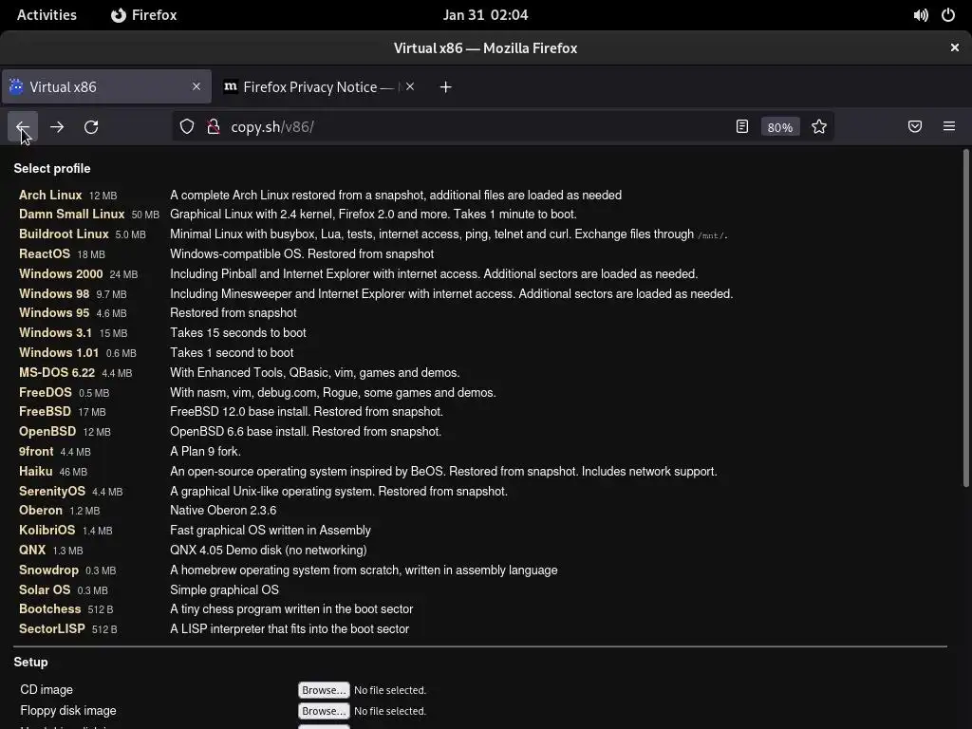Select the Windows 98 profile
The image size is (972, 729).
coord(54,293)
